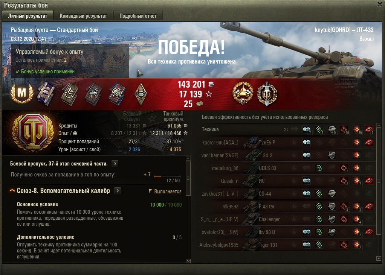The image size is (385, 275).
Task: Click the Alekseybolgov1985 Tiger 131 row
Action: coord(287,245)
